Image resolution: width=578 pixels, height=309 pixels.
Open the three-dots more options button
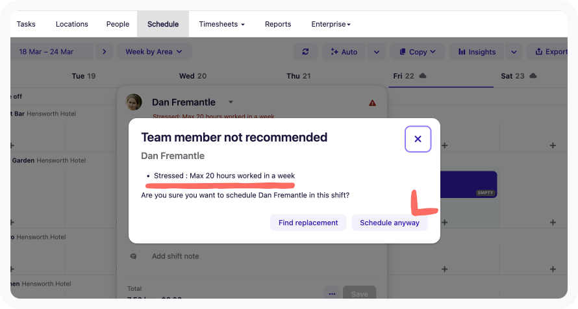332,293
